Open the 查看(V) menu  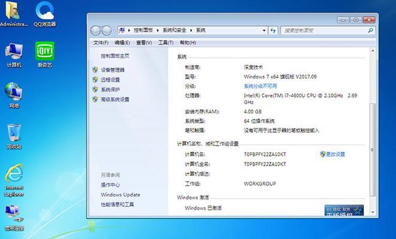point(144,42)
